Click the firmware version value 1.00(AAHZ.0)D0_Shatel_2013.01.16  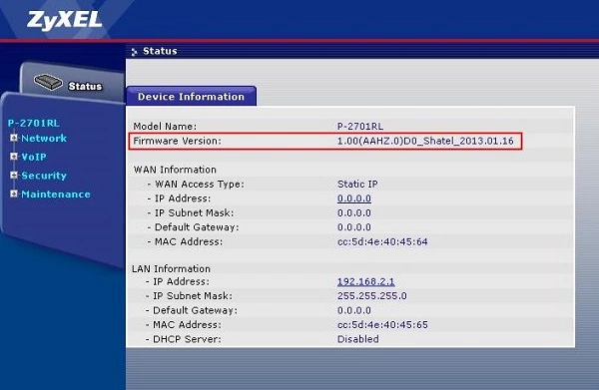[x=425, y=141]
